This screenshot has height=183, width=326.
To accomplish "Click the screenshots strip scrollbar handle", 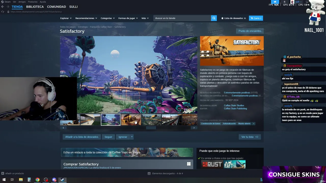I will click(x=151, y=128).
